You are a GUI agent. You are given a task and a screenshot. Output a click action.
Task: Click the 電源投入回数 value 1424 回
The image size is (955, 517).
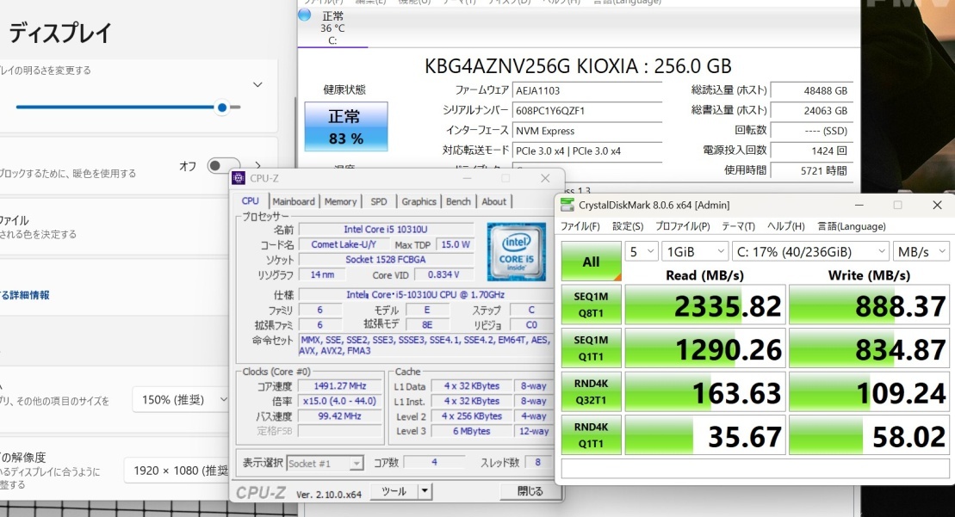tap(812, 151)
